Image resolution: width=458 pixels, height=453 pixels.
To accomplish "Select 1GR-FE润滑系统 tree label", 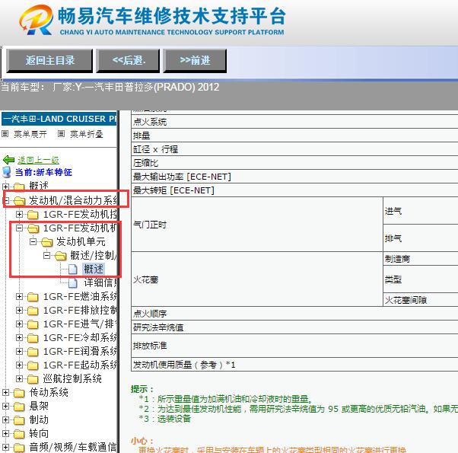I will [x=80, y=352].
